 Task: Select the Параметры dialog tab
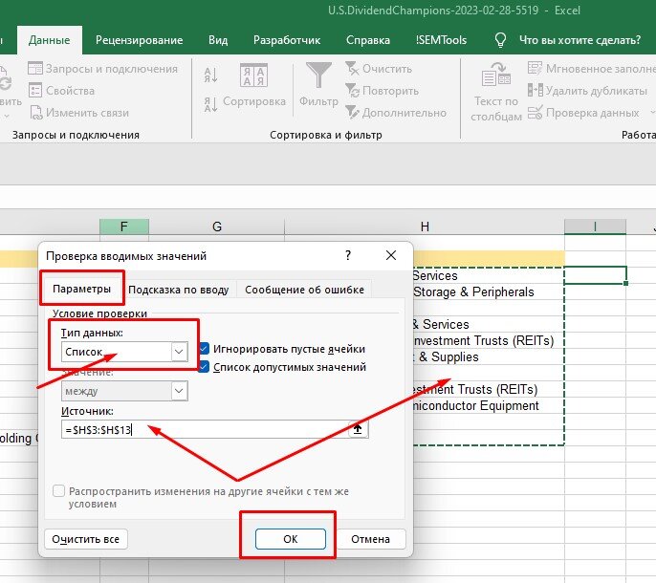click(81, 289)
